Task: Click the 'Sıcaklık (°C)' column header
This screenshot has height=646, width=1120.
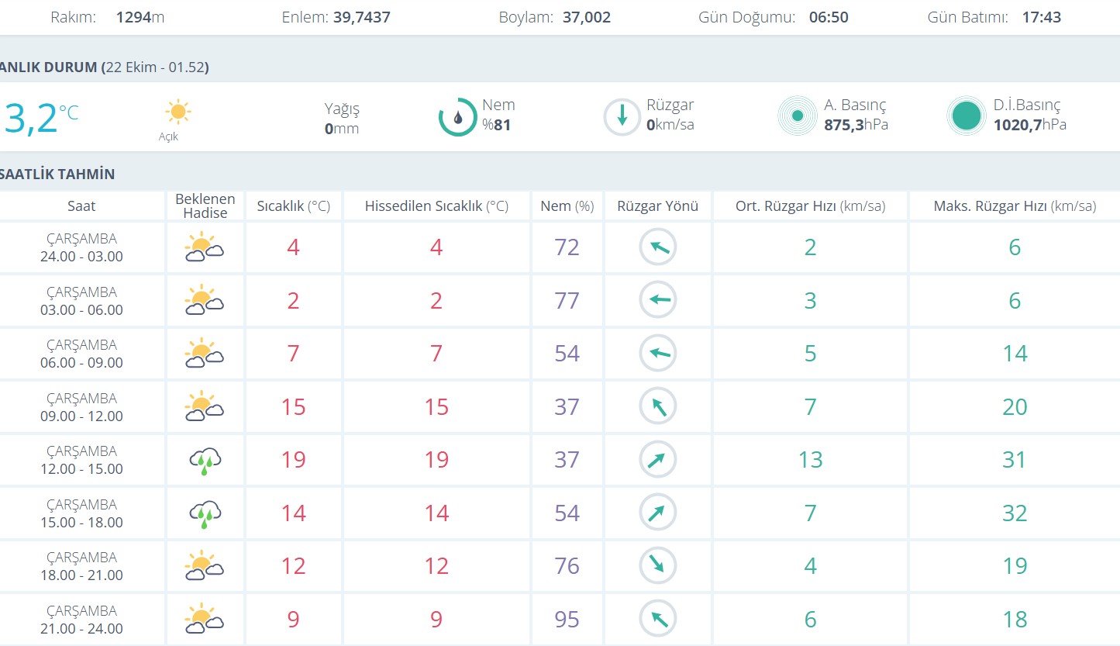Action: pos(293,206)
